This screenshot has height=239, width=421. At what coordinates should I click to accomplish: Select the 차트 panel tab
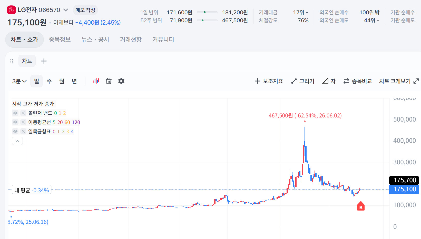click(27, 61)
